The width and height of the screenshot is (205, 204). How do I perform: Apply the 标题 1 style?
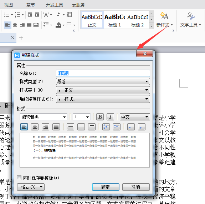click(114, 20)
